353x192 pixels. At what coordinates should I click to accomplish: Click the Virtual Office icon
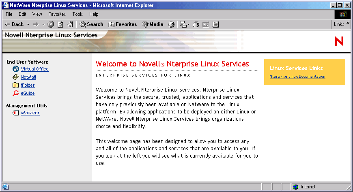15,69
